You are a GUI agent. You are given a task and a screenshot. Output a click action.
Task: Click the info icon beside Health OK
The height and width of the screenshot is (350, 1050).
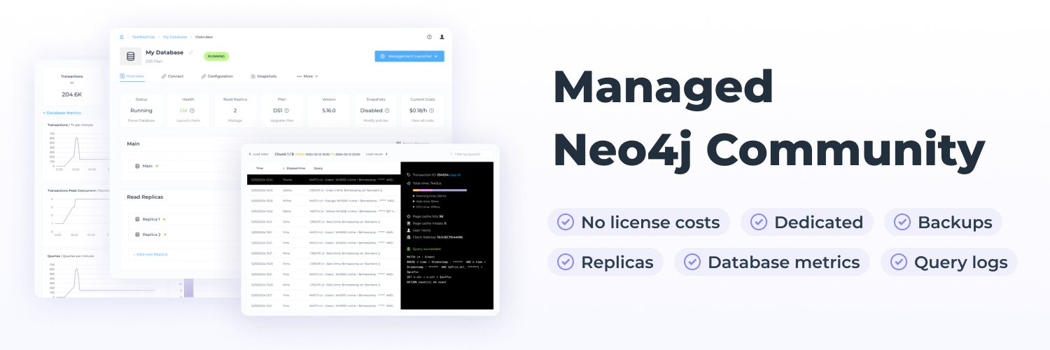192,111
